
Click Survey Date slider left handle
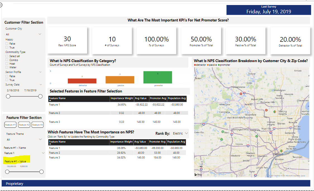point(8,97)
